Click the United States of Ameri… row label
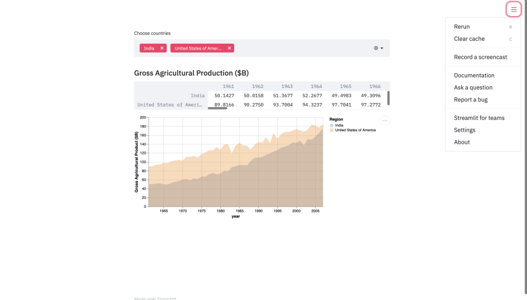 (x=169, y=105)
